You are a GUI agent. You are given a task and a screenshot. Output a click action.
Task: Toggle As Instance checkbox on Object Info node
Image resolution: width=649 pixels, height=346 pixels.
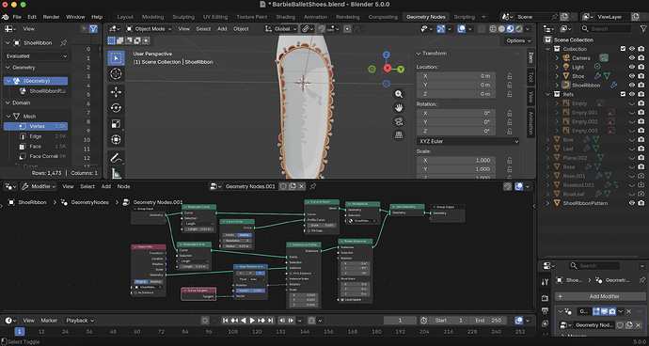pyautogui.click(x=135, y=292)
